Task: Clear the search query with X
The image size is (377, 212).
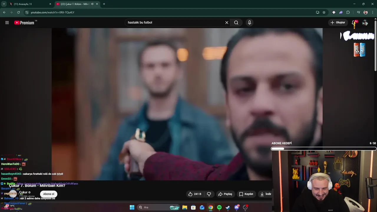Action: point(227,23)
